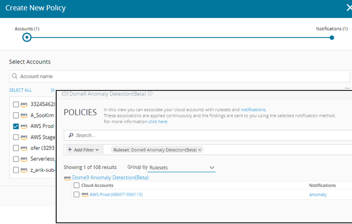The height and width of the screenshot is (224, 352).
Task: Open the anomaly notification link
Action: click(318, 194)
